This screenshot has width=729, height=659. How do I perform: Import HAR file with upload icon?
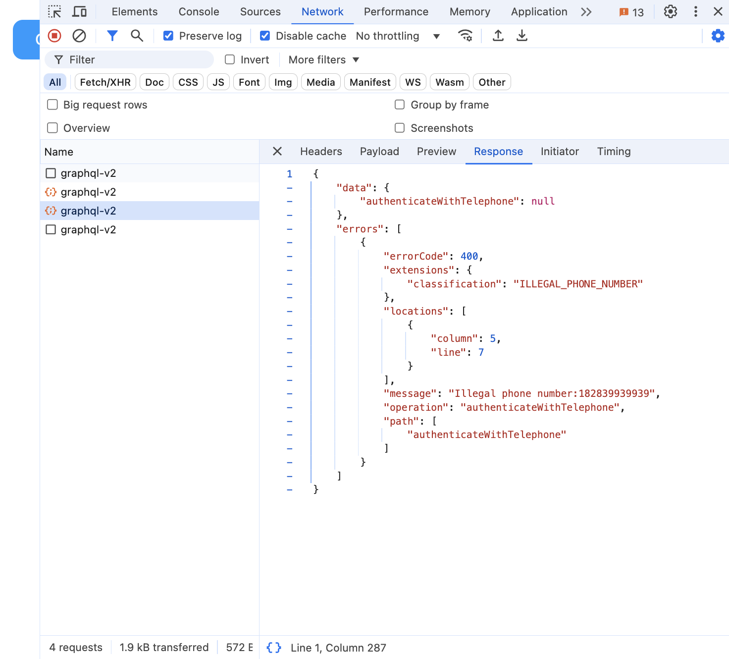click(498, 36)
